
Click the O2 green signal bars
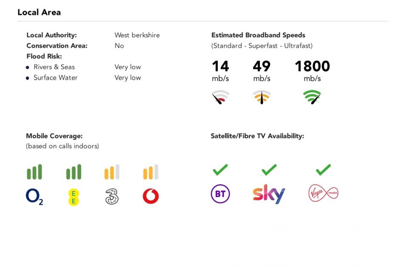click(x=34, y=172)
